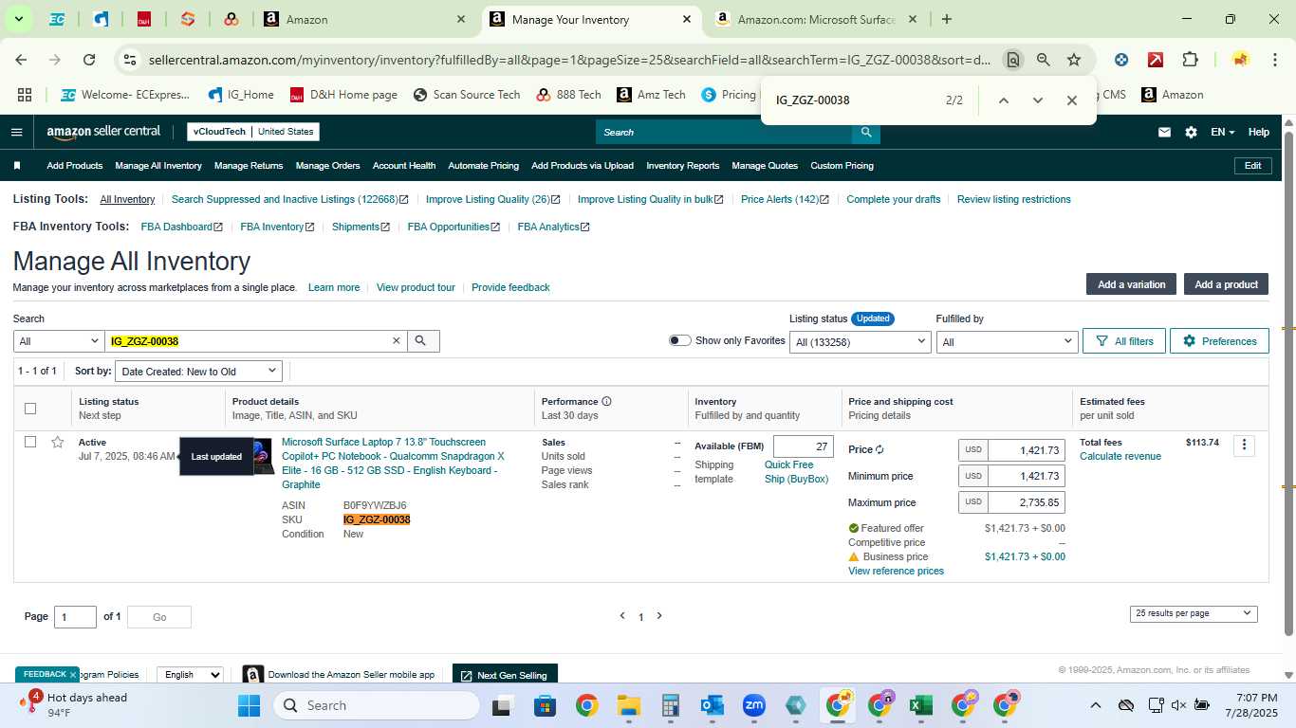Open Zoom from the taskbar
The height and width of the screenshot is (728, 1296).
pyautogui.click(x=754, y=705)
